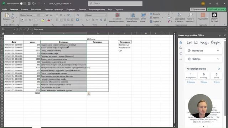The image size is (228, 128).
Task: Switch to the Рисование tab
Action: point(36,10)
